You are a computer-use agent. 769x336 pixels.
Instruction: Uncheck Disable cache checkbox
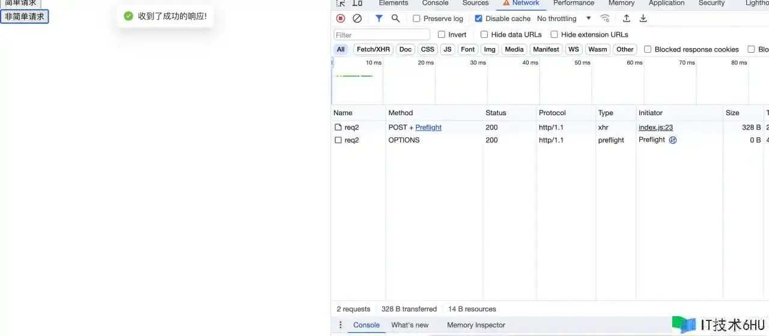click(478, 19)
